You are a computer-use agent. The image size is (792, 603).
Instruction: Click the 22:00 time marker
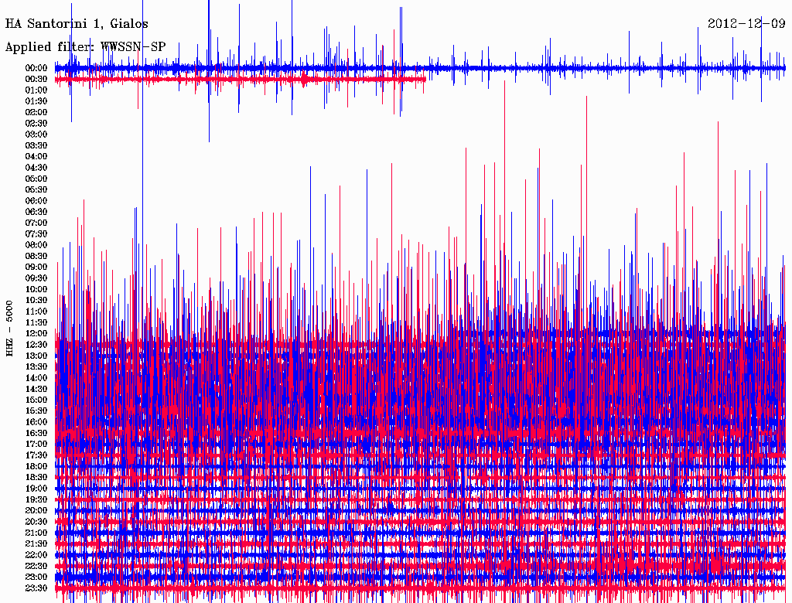pyautogui.click(x=36, y=554)
